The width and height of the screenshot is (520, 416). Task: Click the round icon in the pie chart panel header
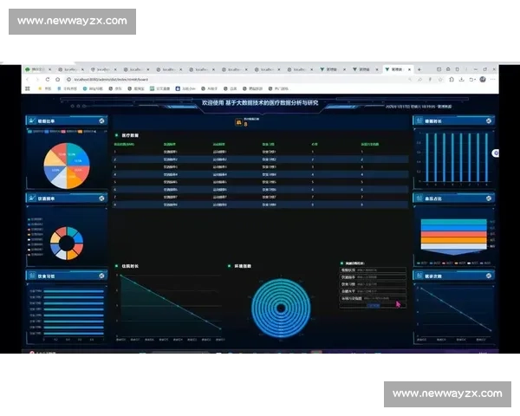[101, 120]
